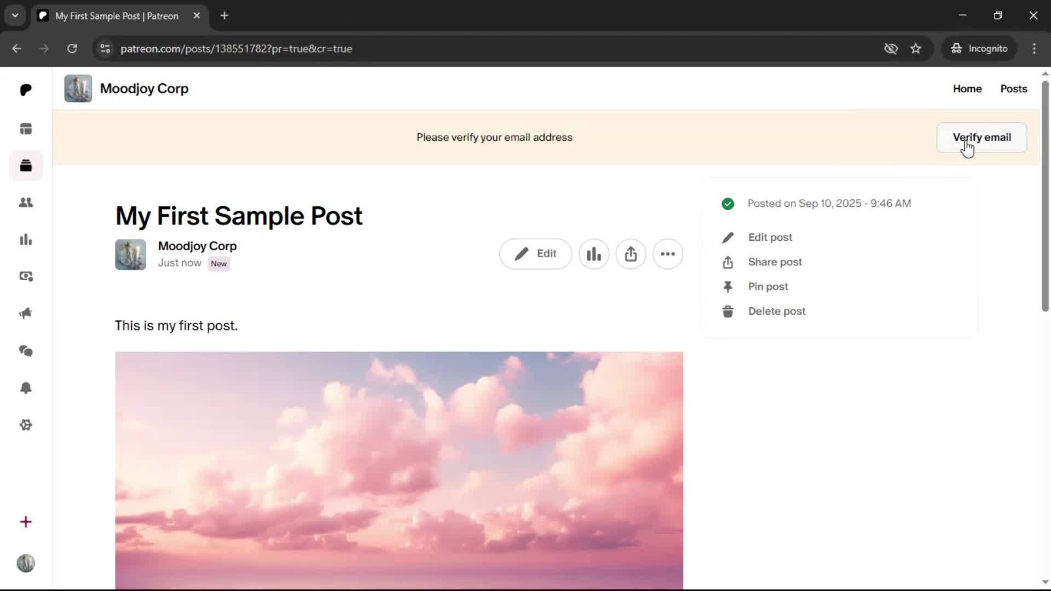Click the share icon button beside Edit
Viewport: 1051px width, 591px height.
pos(631,254)
